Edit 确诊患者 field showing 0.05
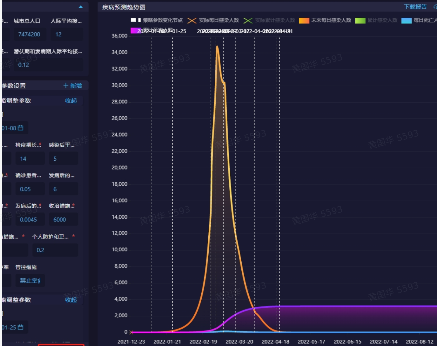This screenshot has width=437, height=346. (30, 189)
